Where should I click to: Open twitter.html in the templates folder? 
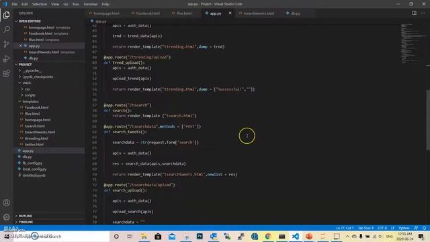click(34, 145)
